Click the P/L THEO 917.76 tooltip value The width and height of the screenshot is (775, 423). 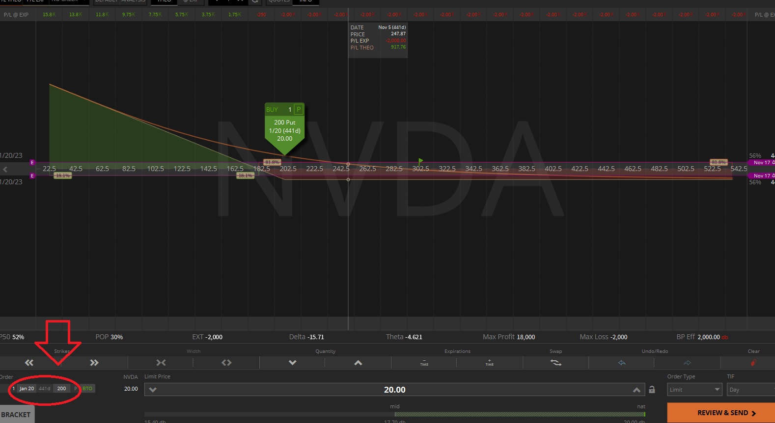[398, 47]
